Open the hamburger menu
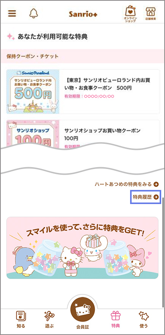 [12, 13]
